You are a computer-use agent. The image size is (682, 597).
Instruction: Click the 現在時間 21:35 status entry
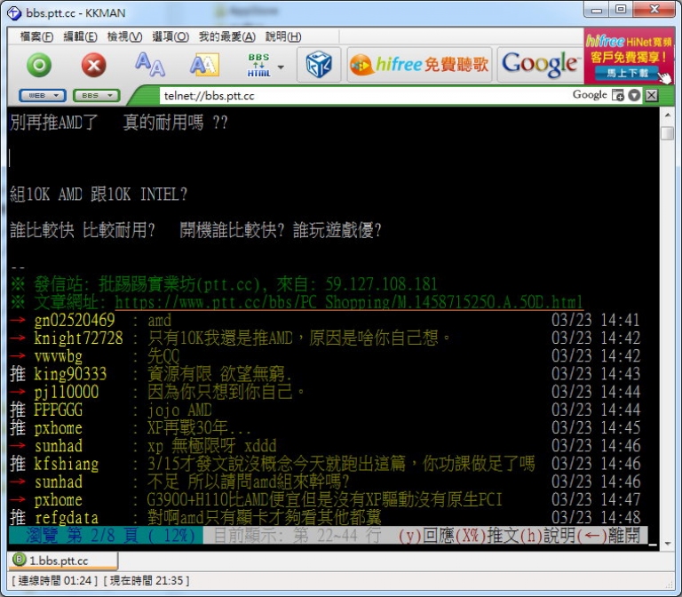point(147,580)
